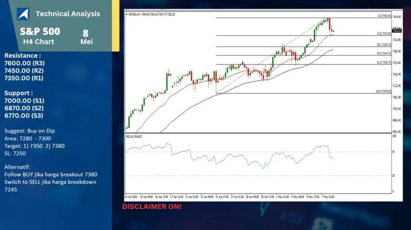Click the white arrow logo icon
Image resolution: width=411 pixels, height=230 pixels.
[23, 14]
